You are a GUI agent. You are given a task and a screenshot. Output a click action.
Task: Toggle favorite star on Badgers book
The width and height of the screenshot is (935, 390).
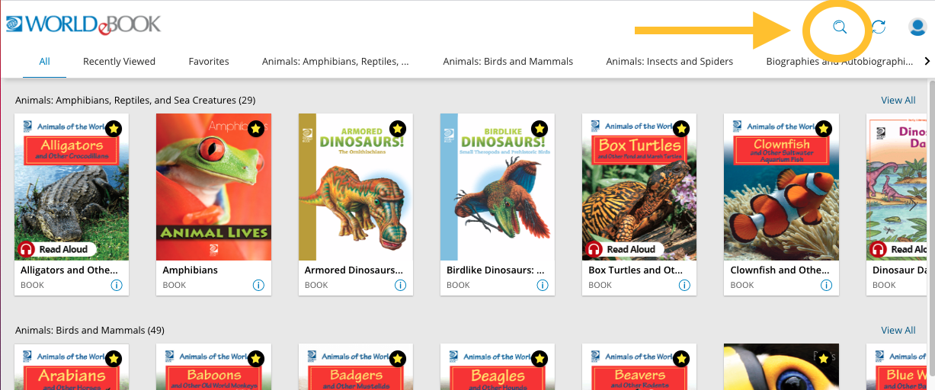(397, 359)
